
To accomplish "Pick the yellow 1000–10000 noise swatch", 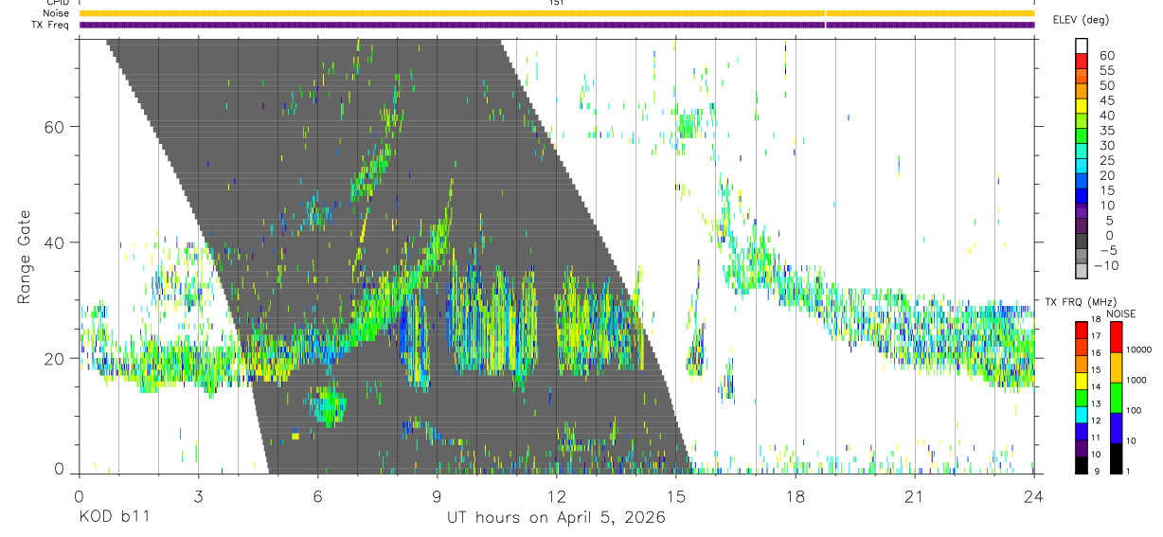I will 1116,367.
